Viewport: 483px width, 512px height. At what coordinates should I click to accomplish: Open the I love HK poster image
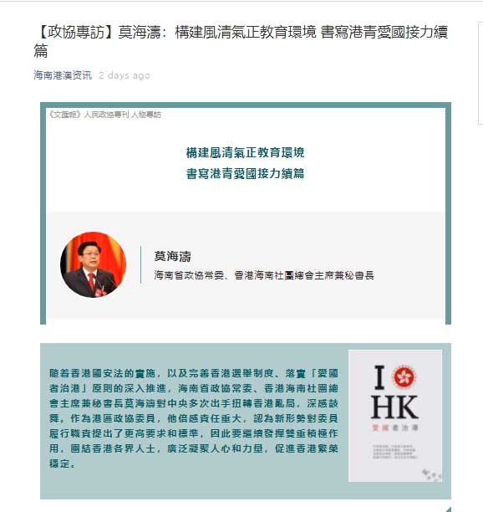click(x=395, y=416)
